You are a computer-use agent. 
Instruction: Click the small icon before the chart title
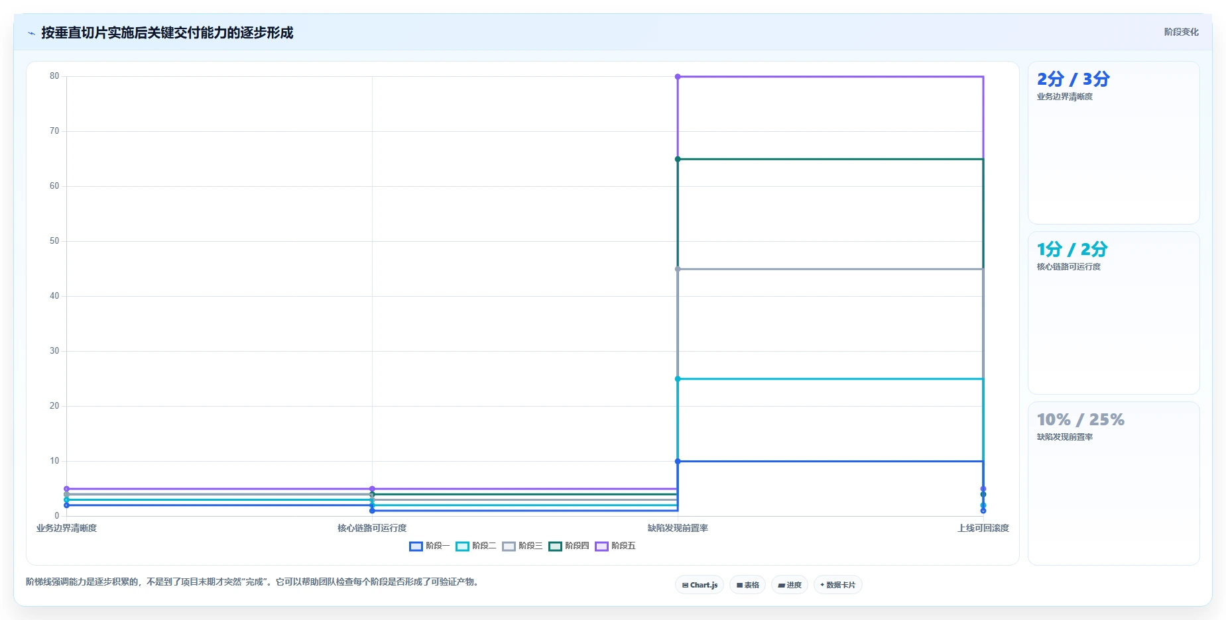point(31,33)
